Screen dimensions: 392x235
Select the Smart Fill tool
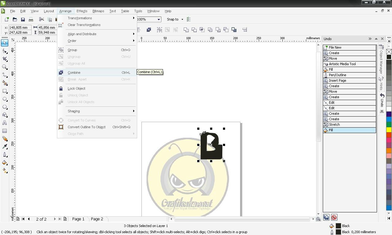click(x=5, y=83)
